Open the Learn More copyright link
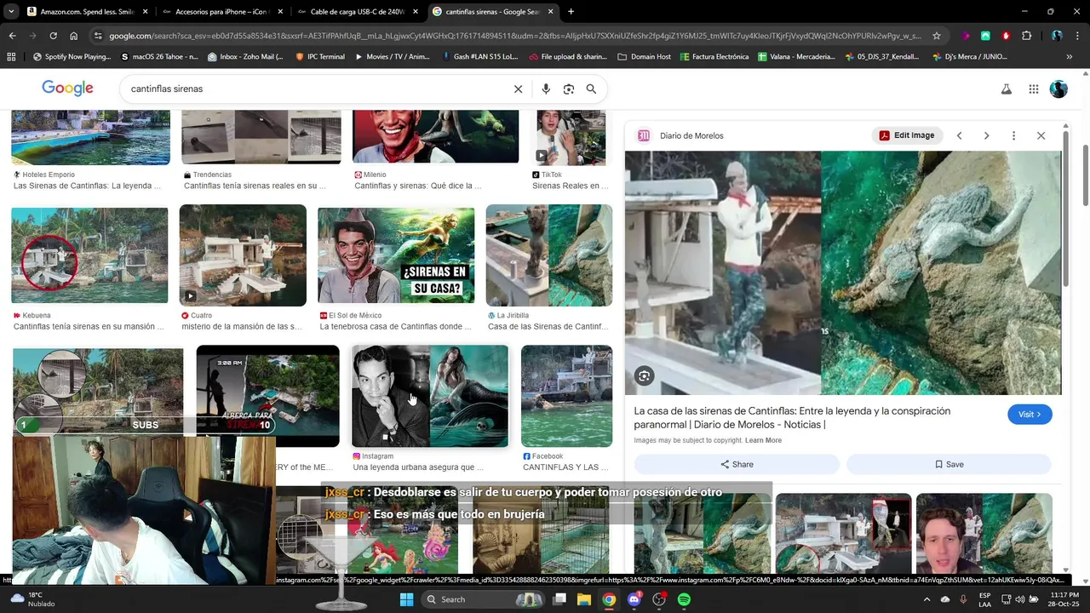This screenshot has width=1090, height=613. tap(763, 440)
